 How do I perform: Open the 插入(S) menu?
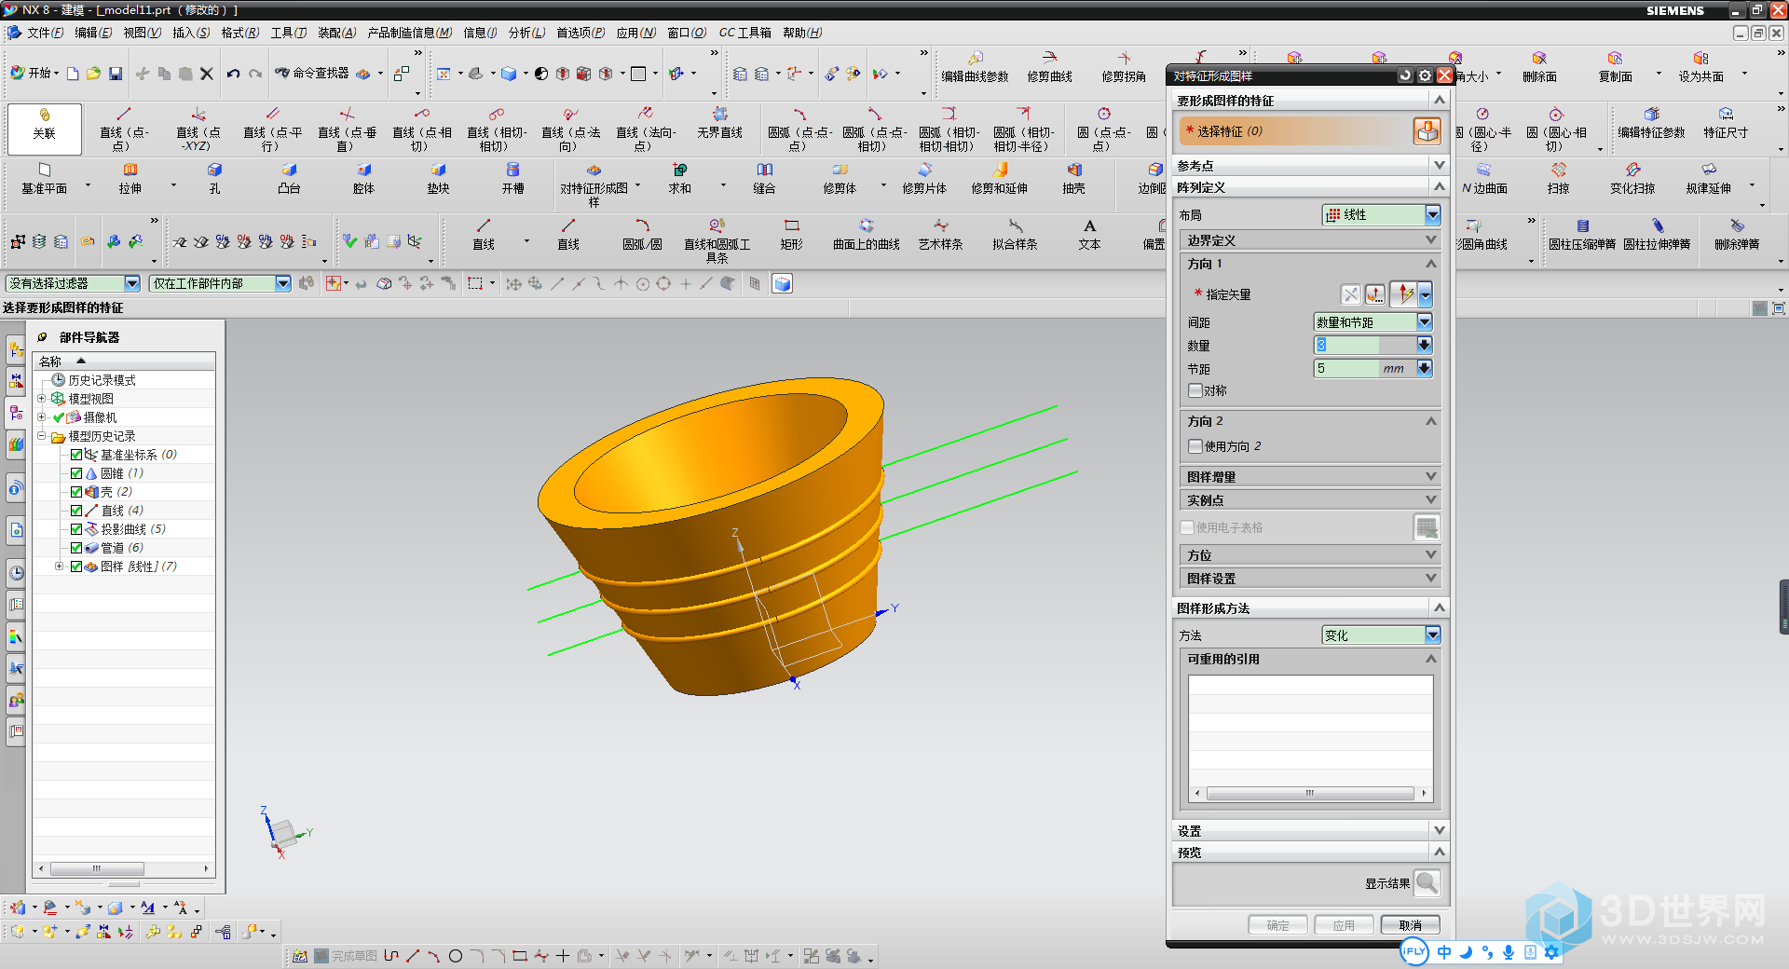click(191, 33)
